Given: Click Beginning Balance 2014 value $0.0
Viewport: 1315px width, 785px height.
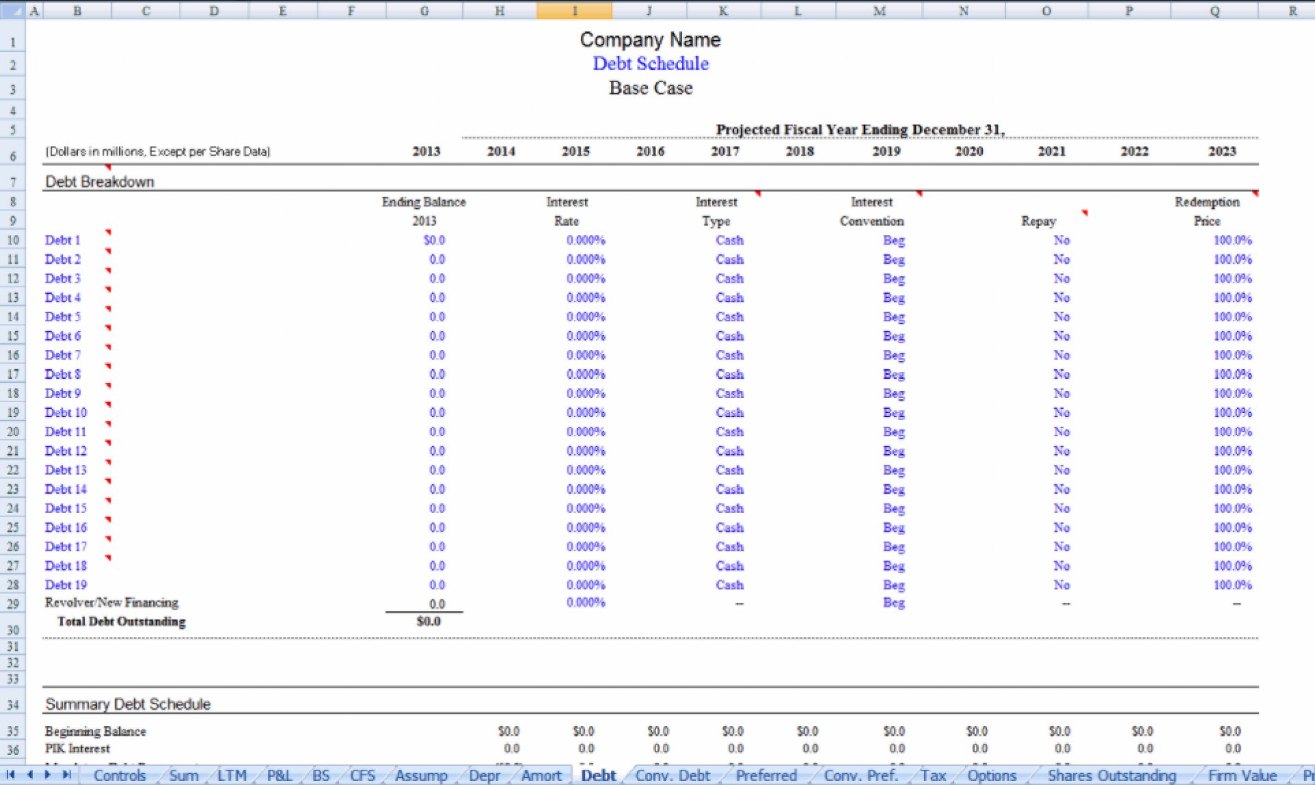Looking at the screenshot, I should tap(509, 732).
